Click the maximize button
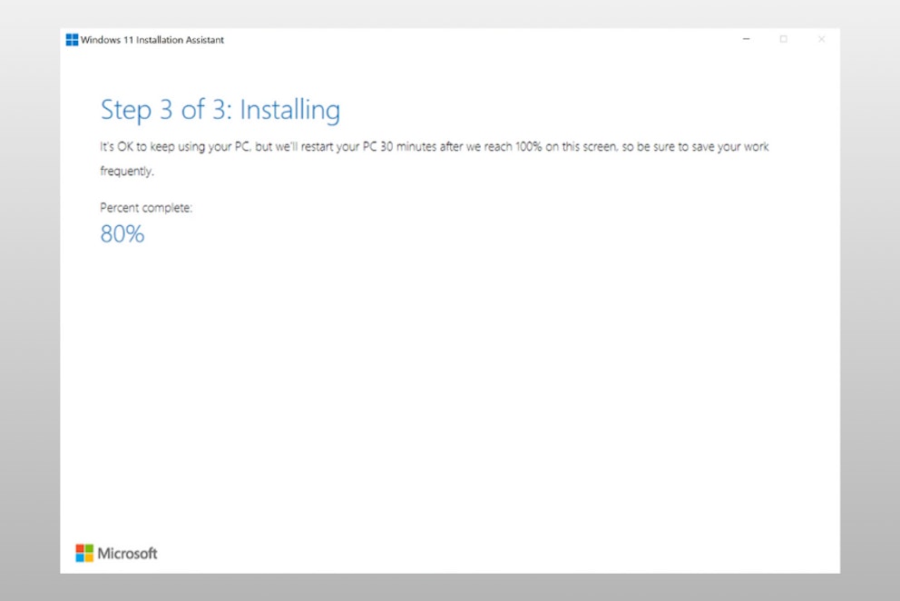This screenshot has width=900, height=601. click(784, 40)
